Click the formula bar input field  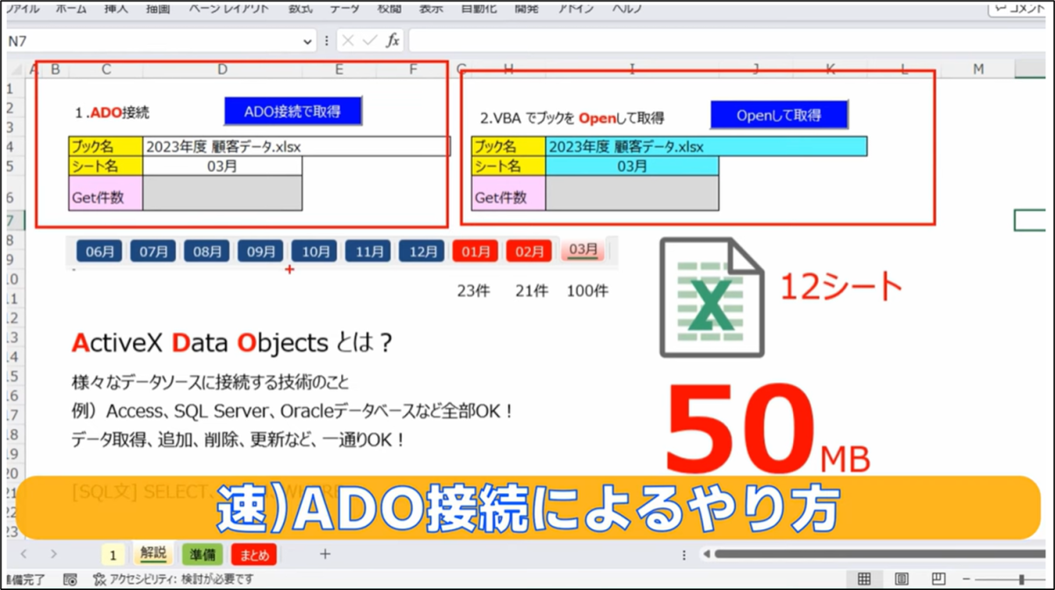click(x=703, y=40)
